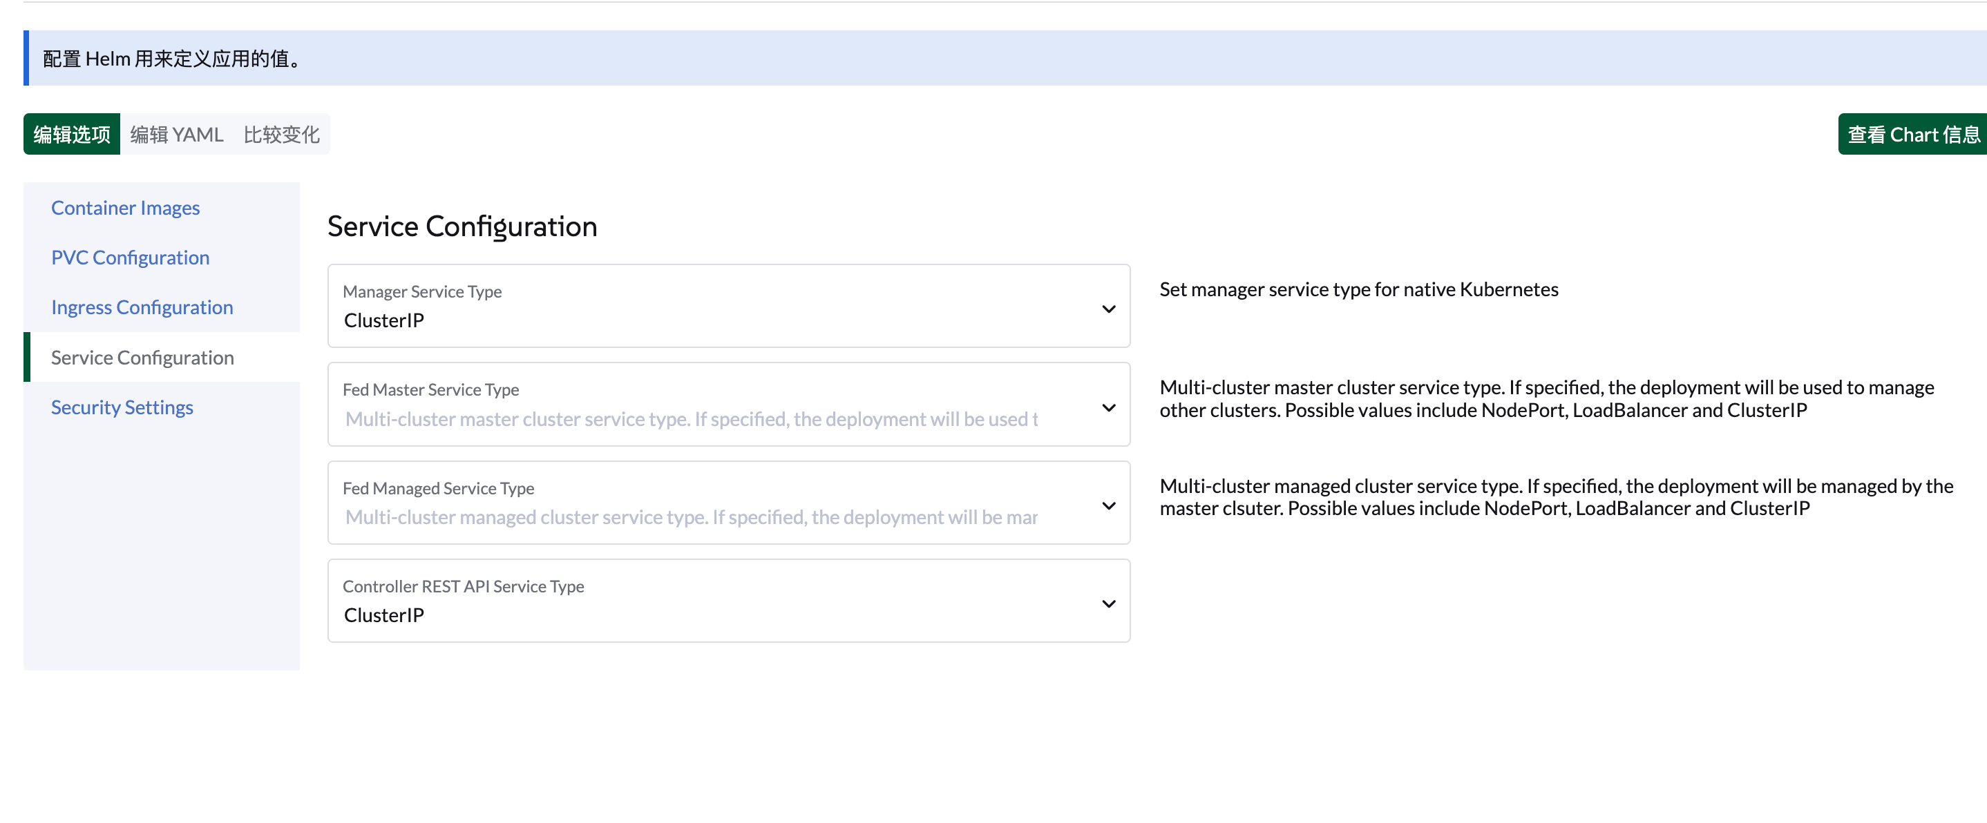Open Fed Master Service Type dropdown field
This screenshot has width=1987, height=823.
point(694,405)
